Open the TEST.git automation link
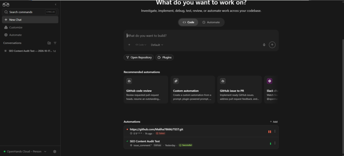Screen dimensions: 344x156 [157, 129]
